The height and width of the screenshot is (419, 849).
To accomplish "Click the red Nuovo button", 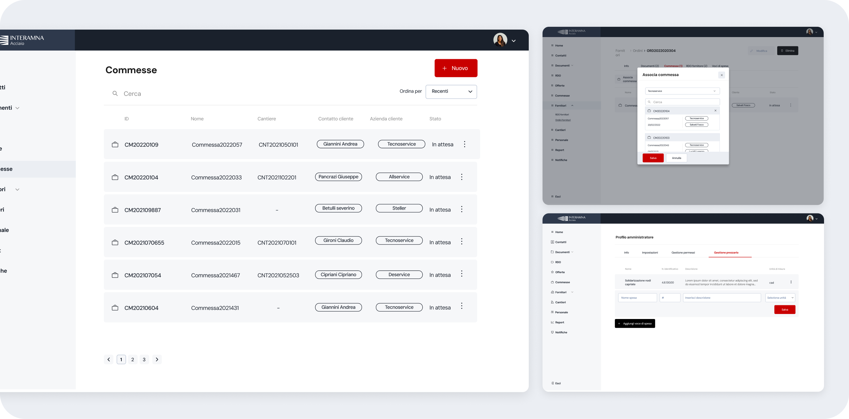I will (456, 68).
